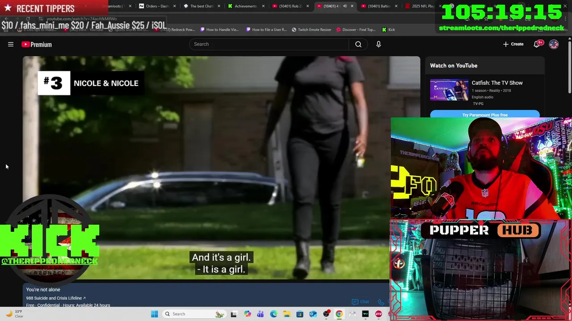Open Microsoft Teams from the taskbar
The image size is (572, 321).
260,314
